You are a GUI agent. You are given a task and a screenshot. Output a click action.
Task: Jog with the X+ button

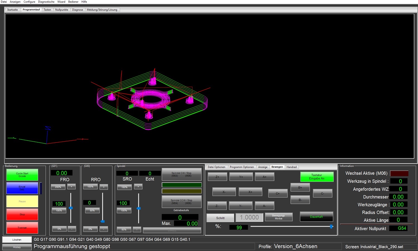pos(250,192)
